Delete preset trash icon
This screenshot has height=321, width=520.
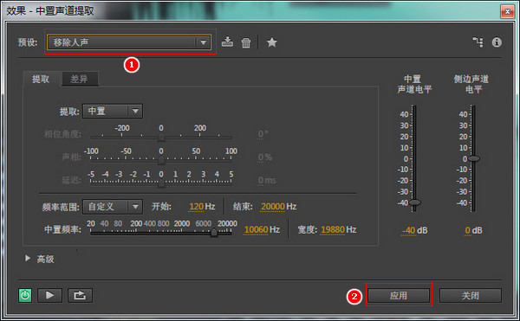click(x=246, y=42)
